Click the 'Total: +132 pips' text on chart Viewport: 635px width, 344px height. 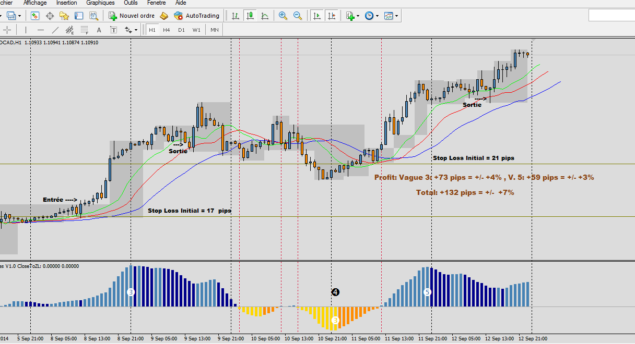(465, 192)
